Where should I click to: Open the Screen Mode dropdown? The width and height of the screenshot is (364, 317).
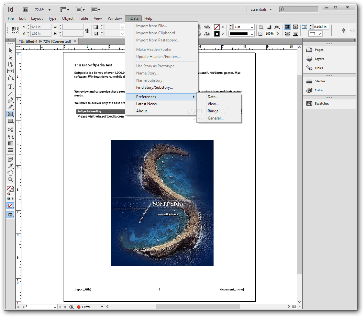pos(80,9)
